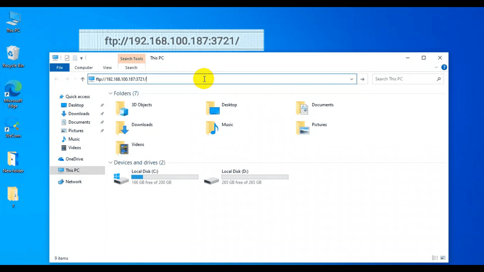Select Music folder in main pane

(x=219, y=128)
